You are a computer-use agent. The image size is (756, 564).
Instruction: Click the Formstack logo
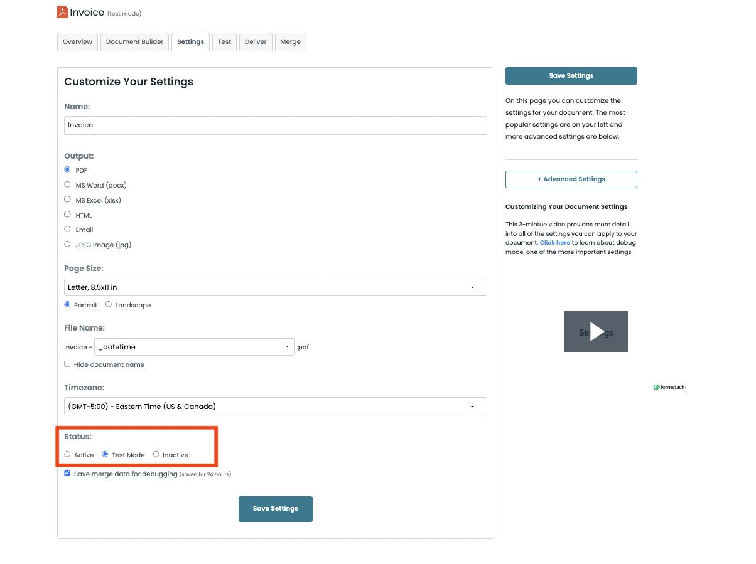pos(669,387)
